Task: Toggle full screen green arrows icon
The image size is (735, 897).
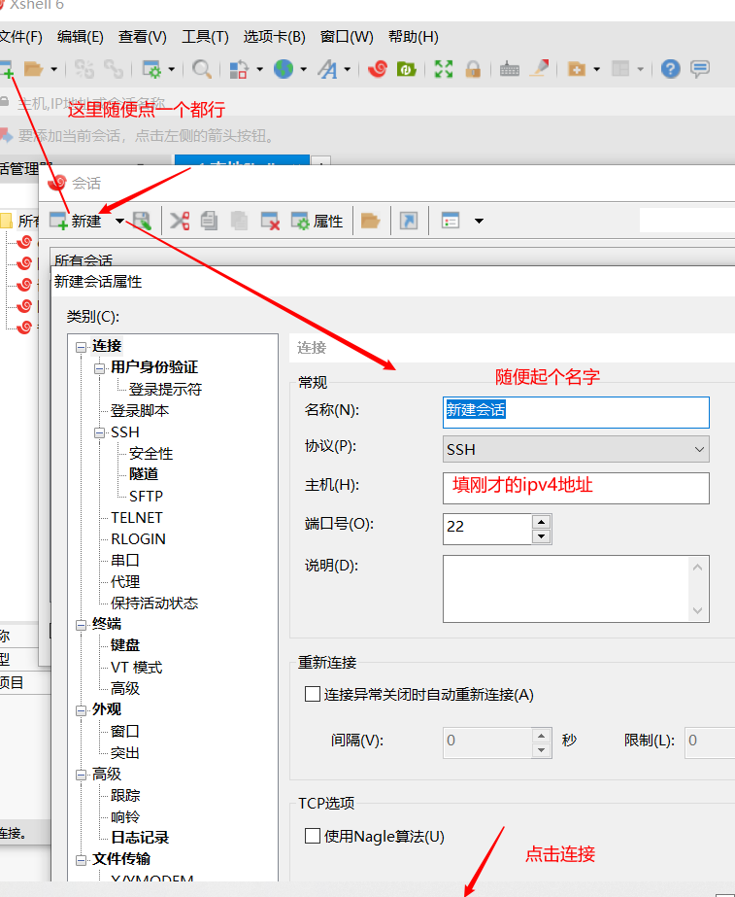Action: click(x=444, y=69)
